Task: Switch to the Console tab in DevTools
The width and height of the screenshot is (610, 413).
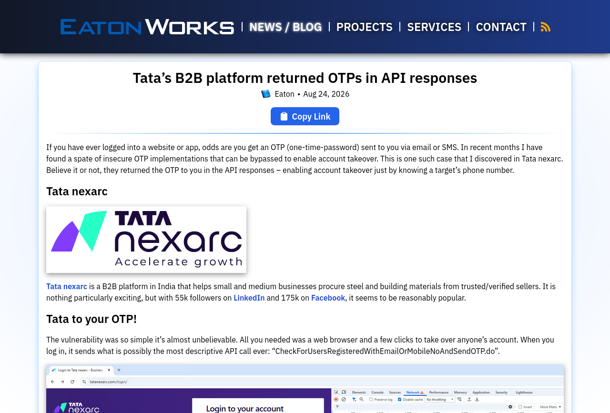Action: (377, 392)
